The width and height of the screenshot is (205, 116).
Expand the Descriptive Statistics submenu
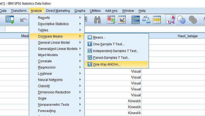pyautogui.click(x=57, y=24)
